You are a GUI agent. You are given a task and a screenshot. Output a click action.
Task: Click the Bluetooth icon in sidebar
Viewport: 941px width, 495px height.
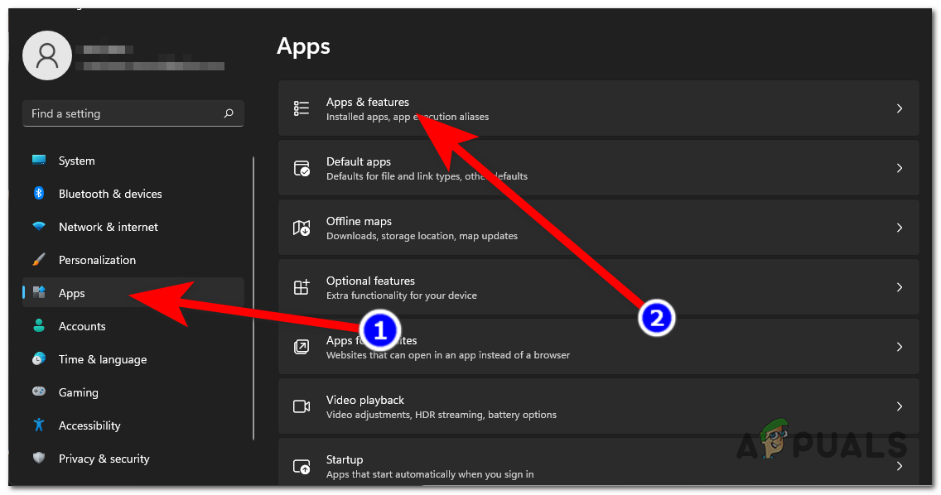click(x=39, y=193)
